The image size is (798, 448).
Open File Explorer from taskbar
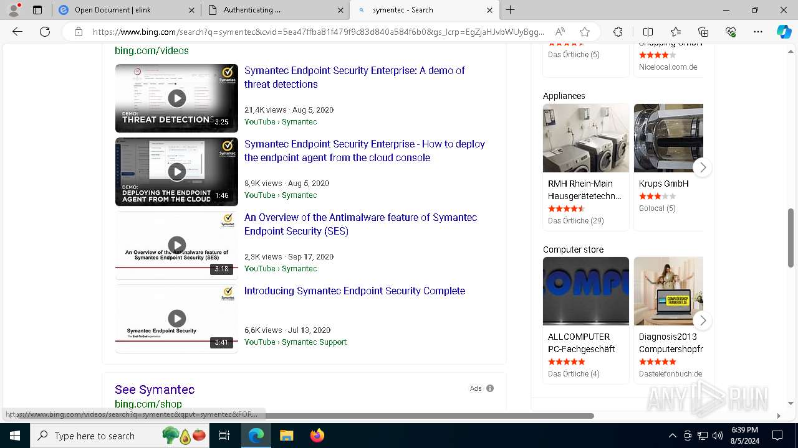pos(286,436)
